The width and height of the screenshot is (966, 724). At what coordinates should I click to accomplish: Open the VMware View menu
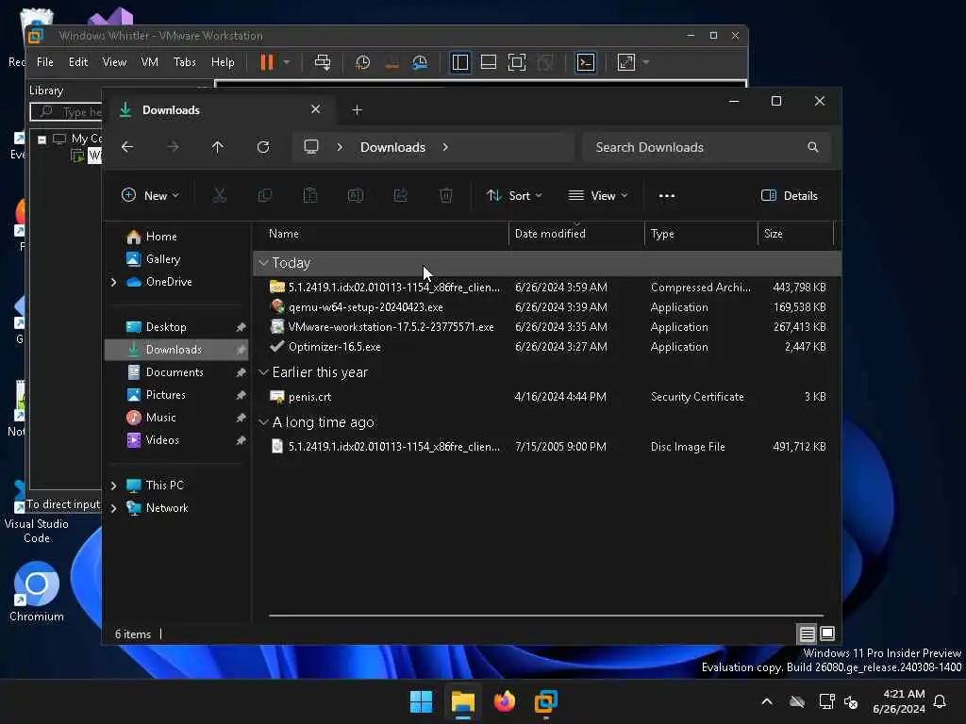[x=114, y=62]
